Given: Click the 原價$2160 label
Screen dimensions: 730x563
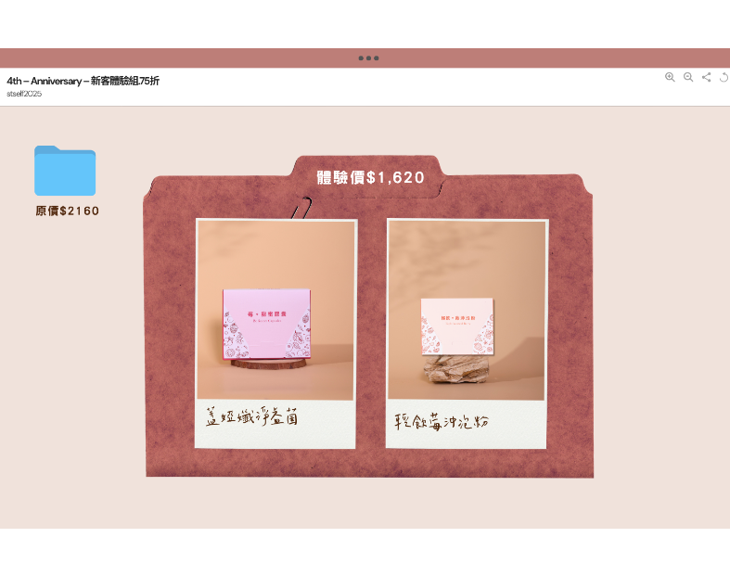Looking at the screenshot, I should 68,211.
